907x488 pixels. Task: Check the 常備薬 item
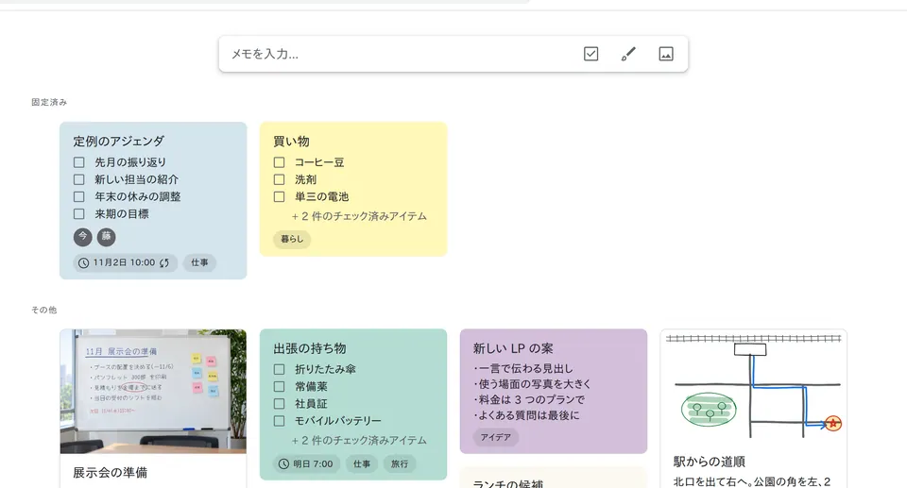coord(280,386)
